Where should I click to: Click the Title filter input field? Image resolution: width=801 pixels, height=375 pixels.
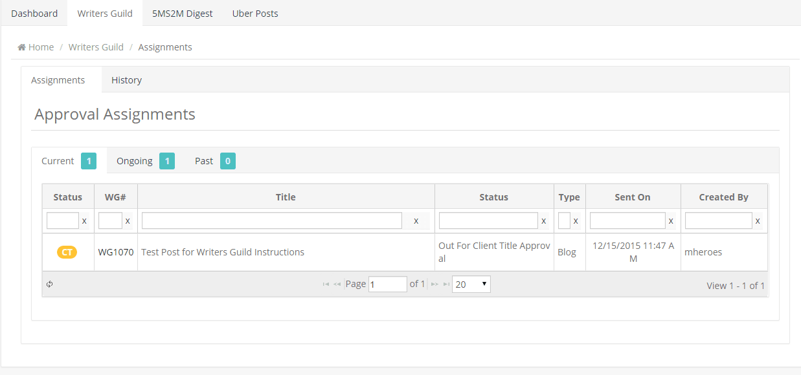point(272,221)
